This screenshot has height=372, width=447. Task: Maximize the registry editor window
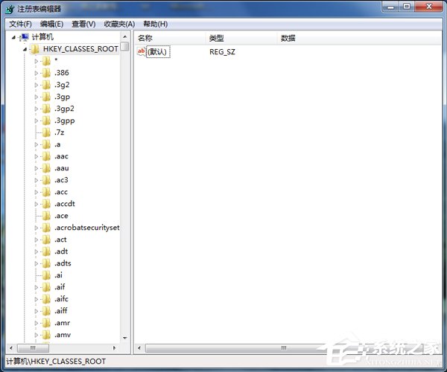(x=407, y=7)
